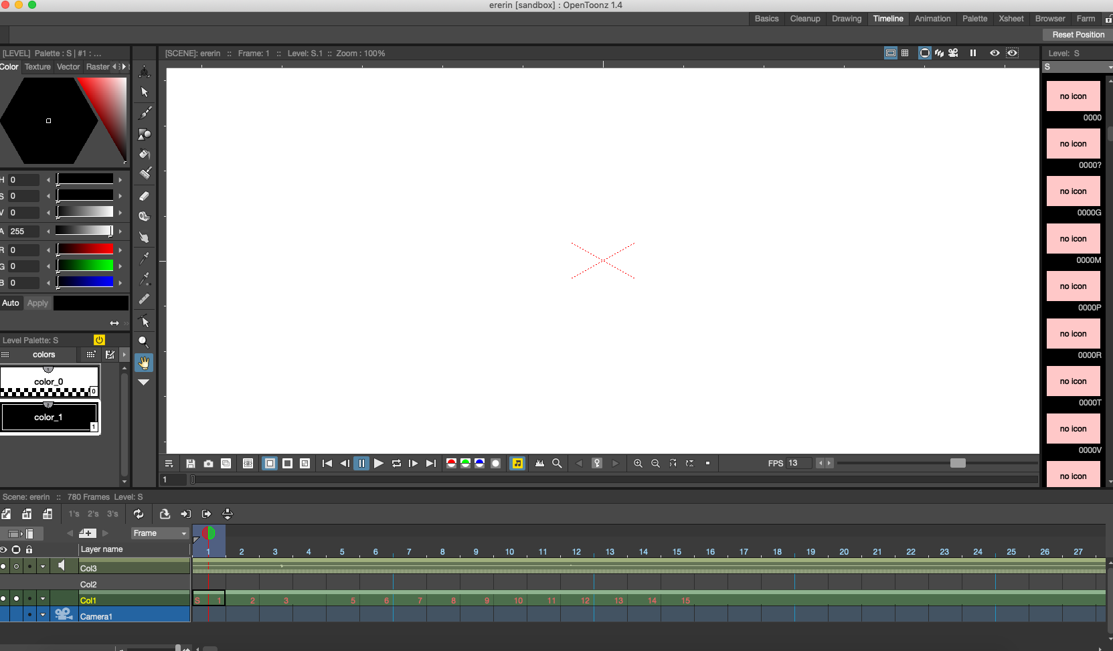Select the color_1 swatch in the level palette
The image size is (1113, 651).
(x=50, y=416)
